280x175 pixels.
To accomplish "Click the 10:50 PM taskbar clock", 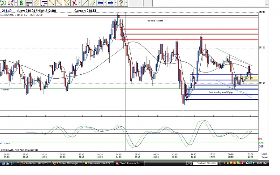I will [262, 163].
